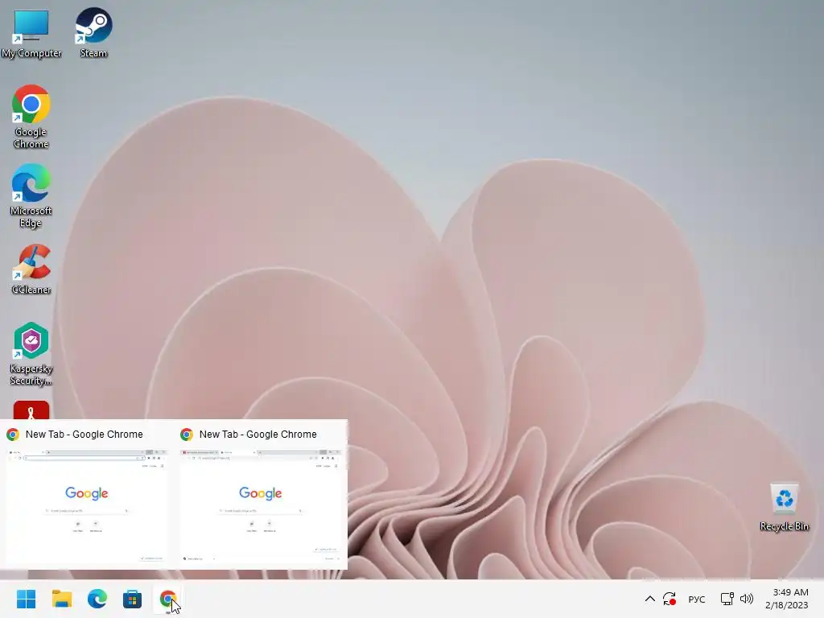Select the left New Tab Chrome window preview

(87, 496)
